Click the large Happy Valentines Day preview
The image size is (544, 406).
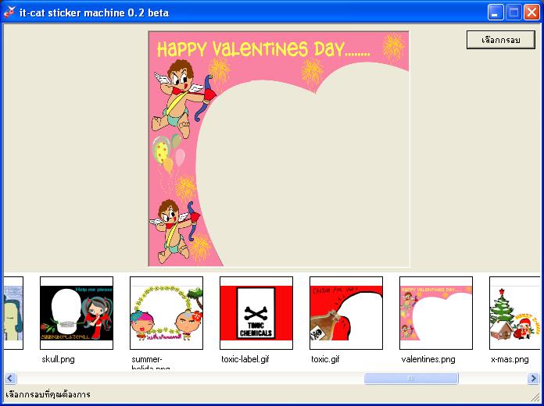(279, 149)
